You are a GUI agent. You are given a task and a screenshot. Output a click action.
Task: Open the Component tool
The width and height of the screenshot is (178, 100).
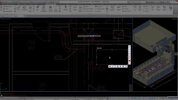click(x=24, y=8)
